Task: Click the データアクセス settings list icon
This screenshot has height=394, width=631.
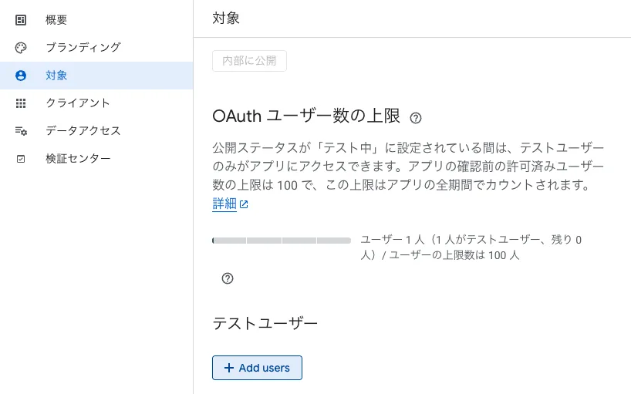Action: click(x=21, y=131)
